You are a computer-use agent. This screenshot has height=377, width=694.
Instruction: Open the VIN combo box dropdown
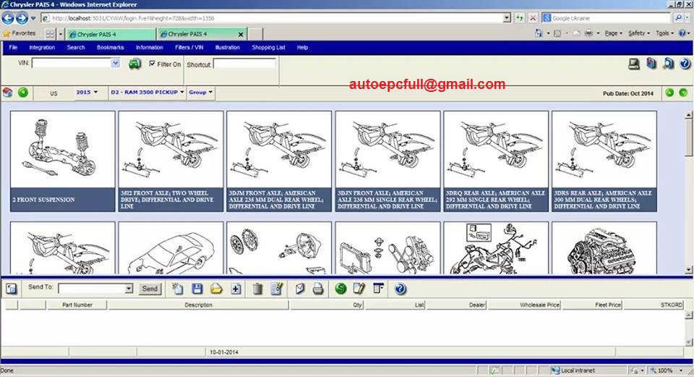[x=115, y=64]
